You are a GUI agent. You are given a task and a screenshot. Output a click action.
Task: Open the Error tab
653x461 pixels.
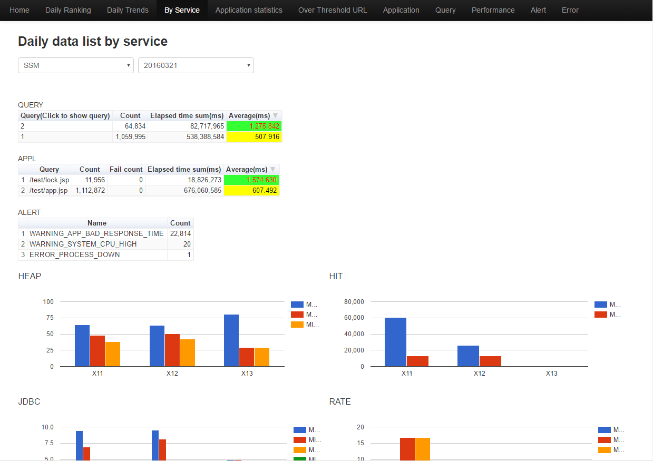click(x=570, y=10)
